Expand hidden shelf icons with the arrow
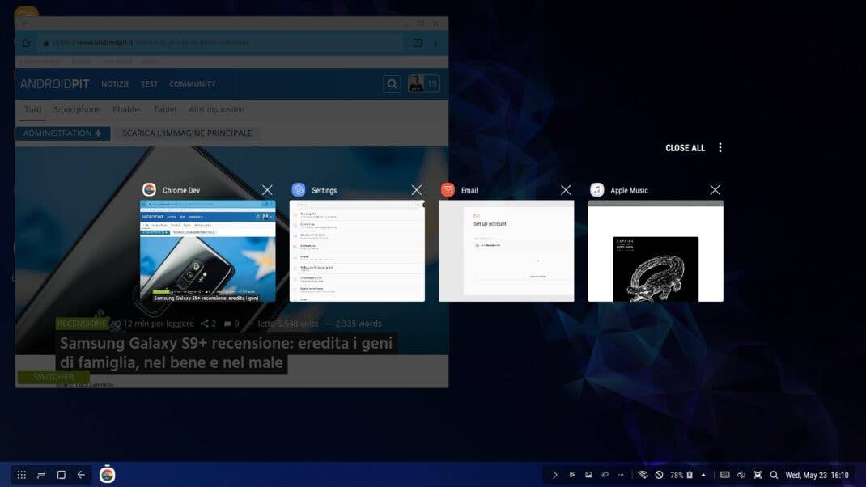866x487 pixels. click(555, 475)
